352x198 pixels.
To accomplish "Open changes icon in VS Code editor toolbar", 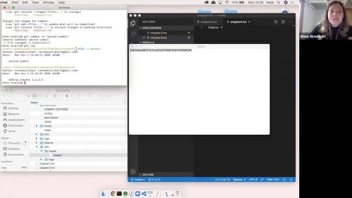I will click(276, 22).
